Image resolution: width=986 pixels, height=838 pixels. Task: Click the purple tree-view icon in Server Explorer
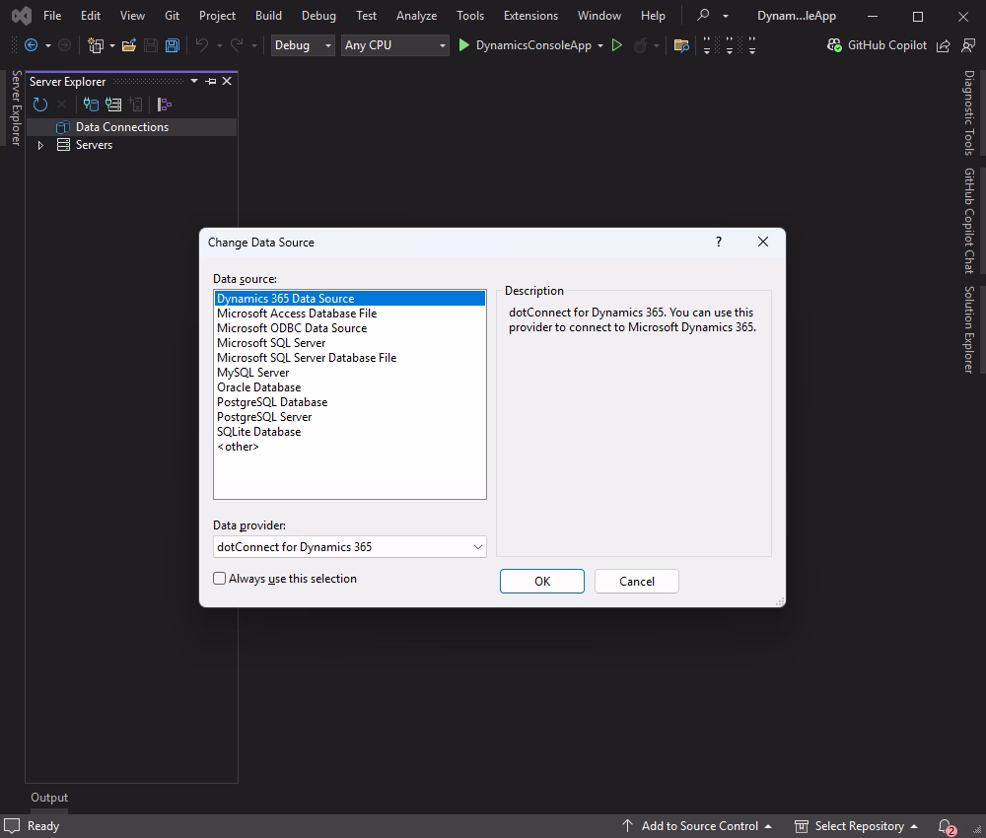pos(164,105)
